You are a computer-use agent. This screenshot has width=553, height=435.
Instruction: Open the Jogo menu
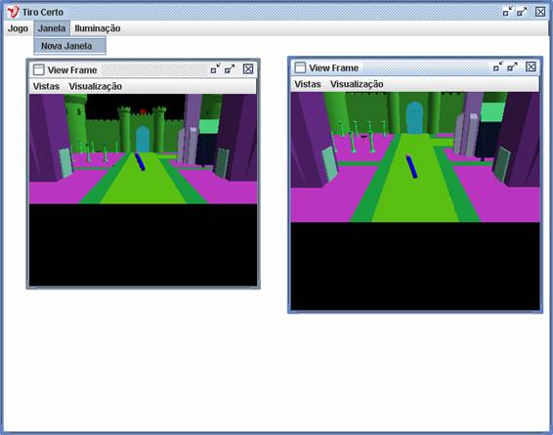(18, 28)
